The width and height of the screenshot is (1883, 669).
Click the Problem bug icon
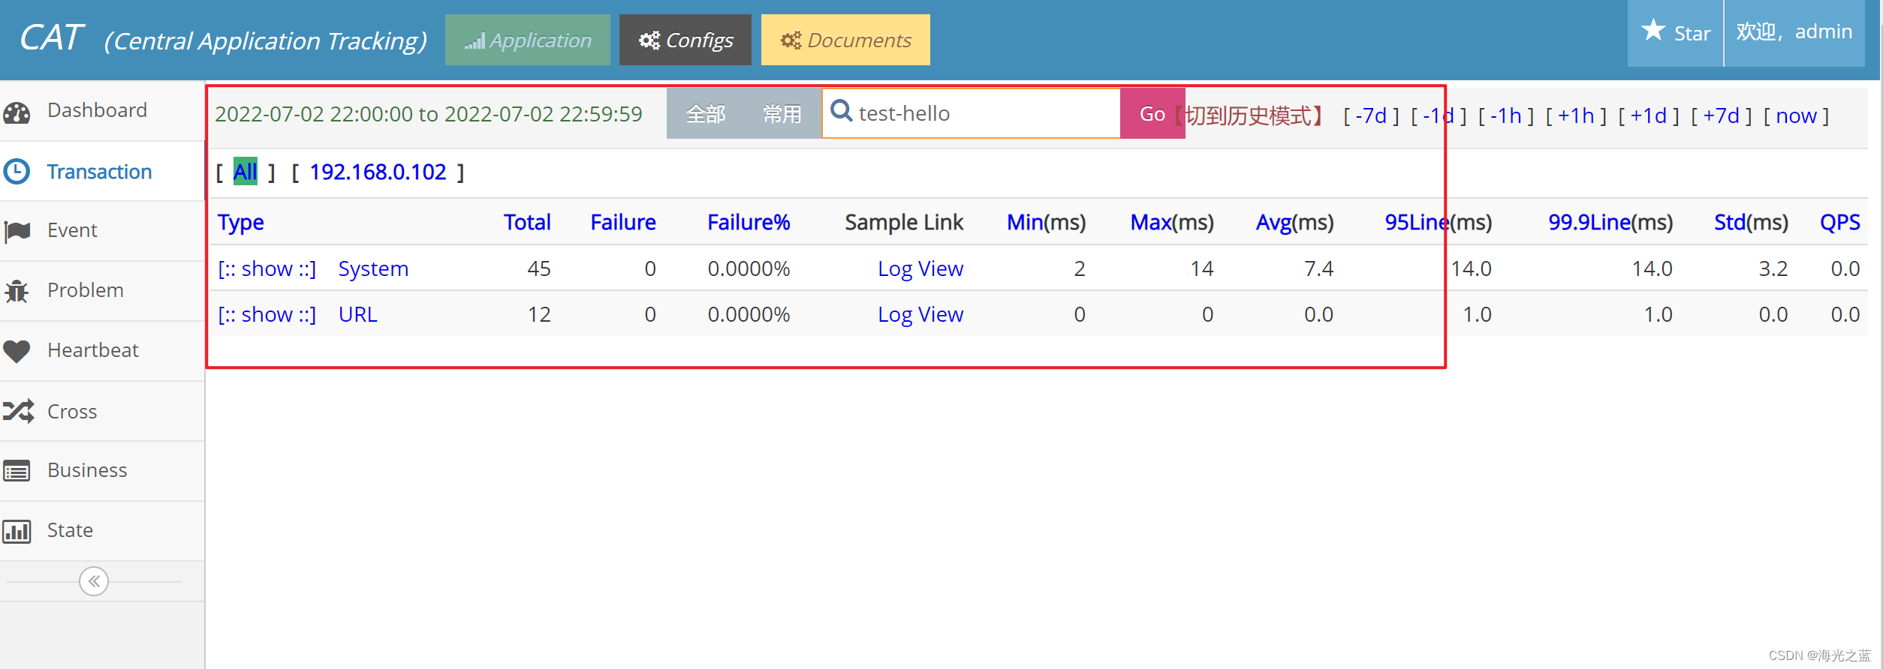point(17,291)
